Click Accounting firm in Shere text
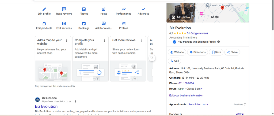 pos(183,38)
